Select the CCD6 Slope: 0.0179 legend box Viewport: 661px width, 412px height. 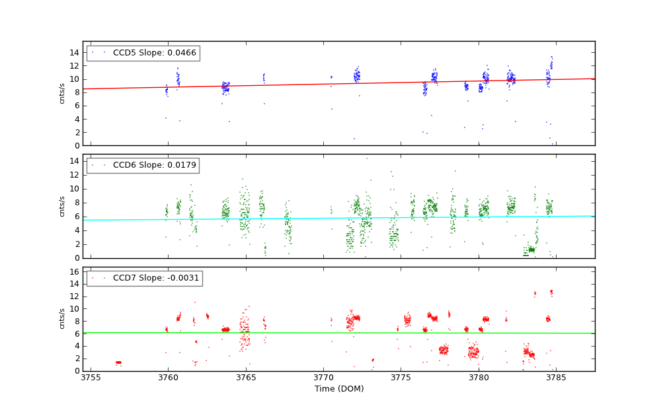(x=143, y=166)
